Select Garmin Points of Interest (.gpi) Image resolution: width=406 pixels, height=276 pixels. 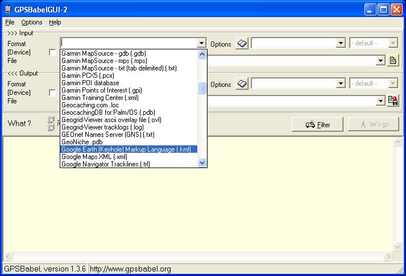pos(129,90)
